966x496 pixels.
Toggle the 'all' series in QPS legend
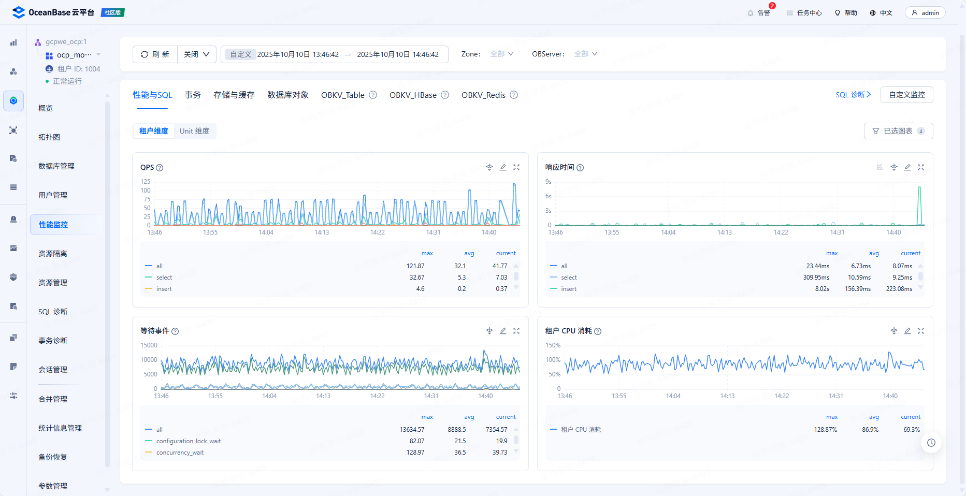[x=159, y=266]
